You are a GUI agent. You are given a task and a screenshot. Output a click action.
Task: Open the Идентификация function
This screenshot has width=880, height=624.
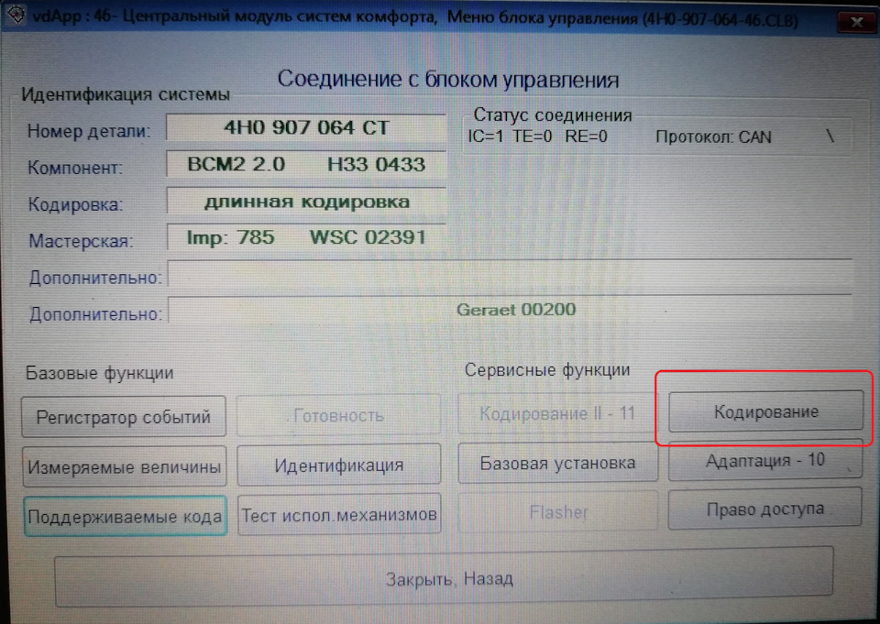click(339, 465)
